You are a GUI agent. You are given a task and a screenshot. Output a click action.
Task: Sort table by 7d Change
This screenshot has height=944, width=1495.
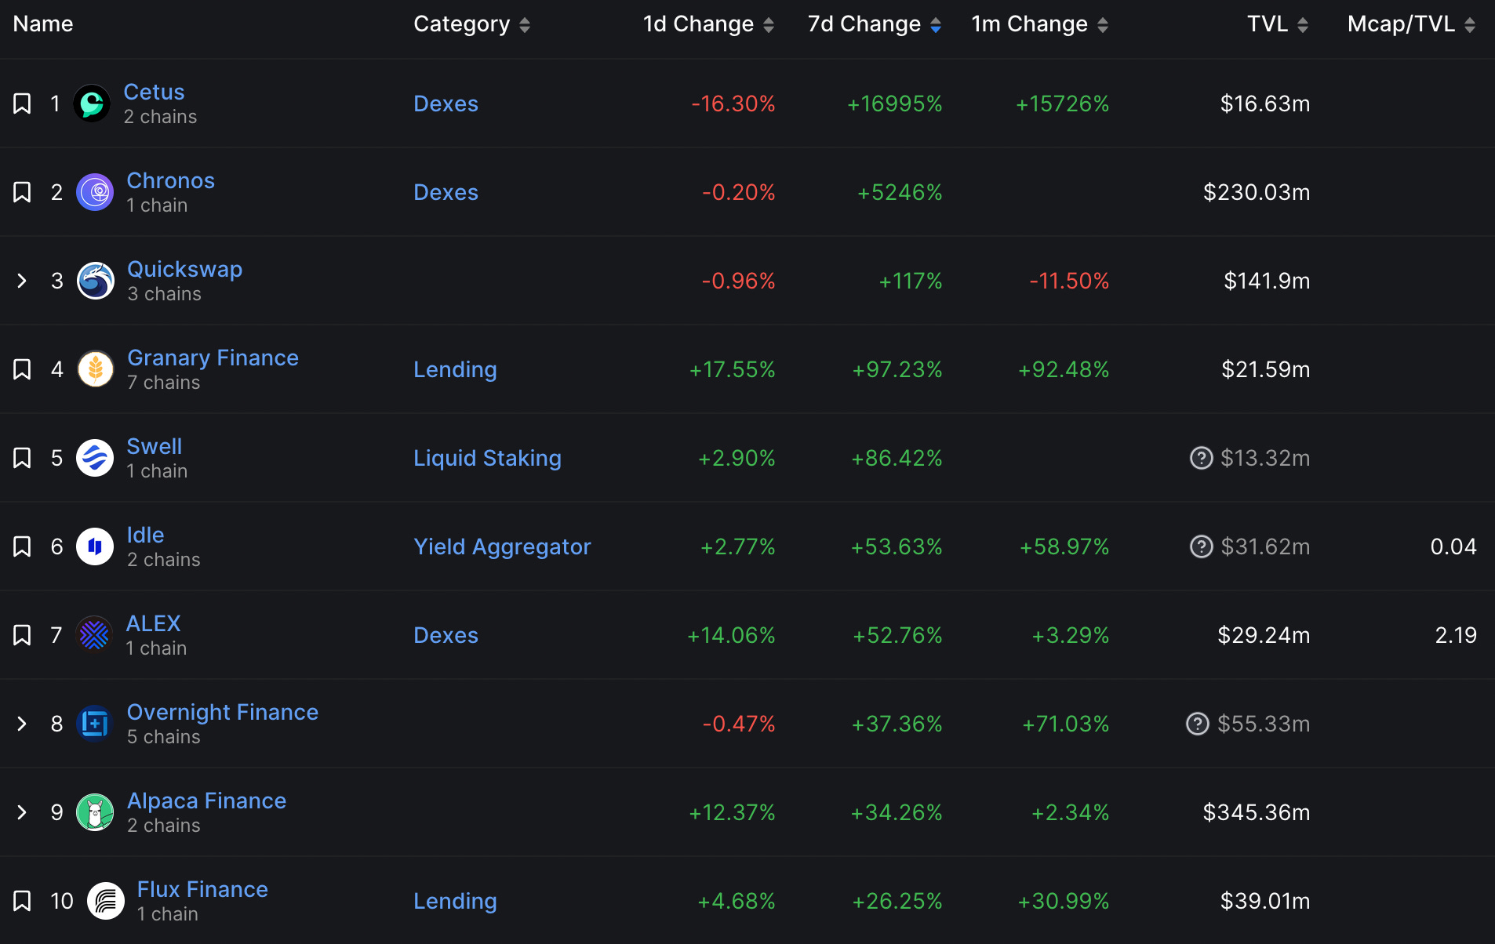pyautogui.click(x=875, y=24)
